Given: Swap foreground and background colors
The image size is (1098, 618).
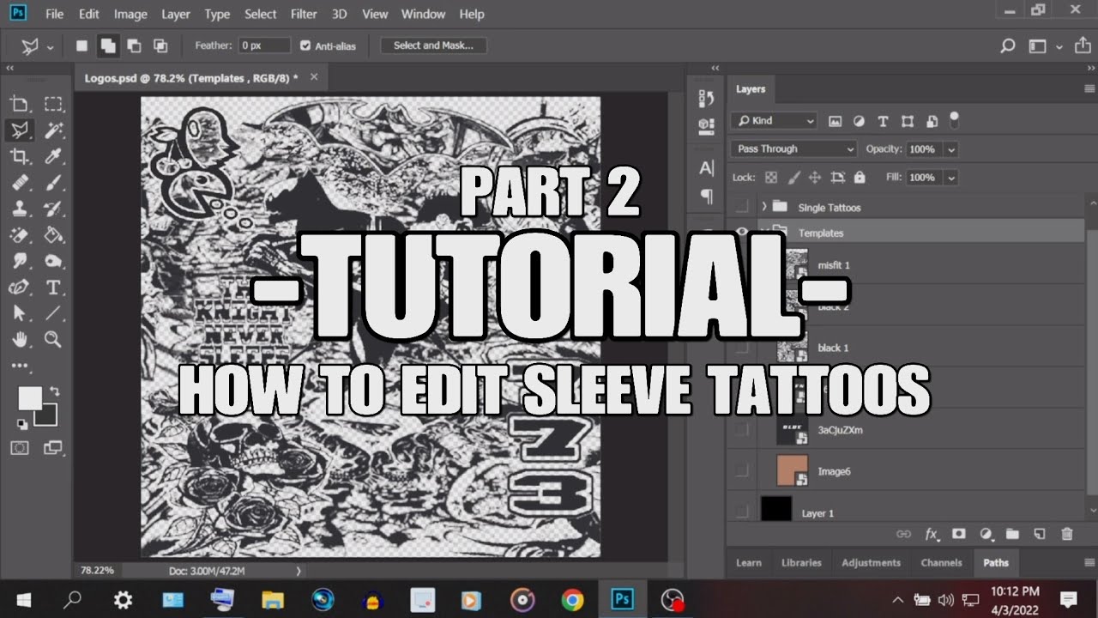Looking at the screenshot, I should click(x=55, y=391).
